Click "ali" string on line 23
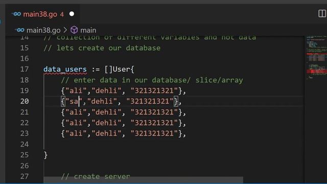The height and width of the screenshot is (184, 327). point(76,133)
